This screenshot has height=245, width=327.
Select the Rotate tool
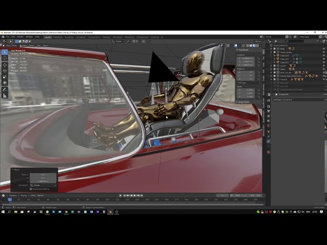(x=5, y=71)
